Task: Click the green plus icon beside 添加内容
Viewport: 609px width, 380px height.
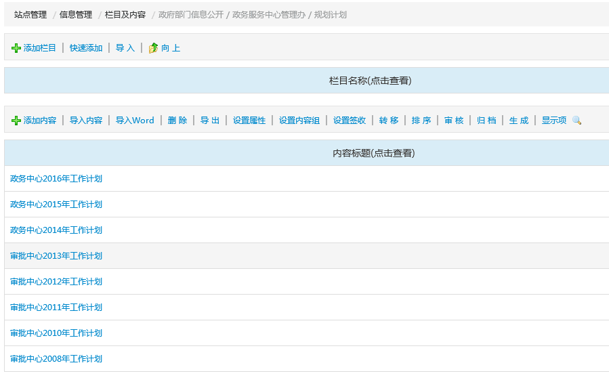Action: [16, 121]
